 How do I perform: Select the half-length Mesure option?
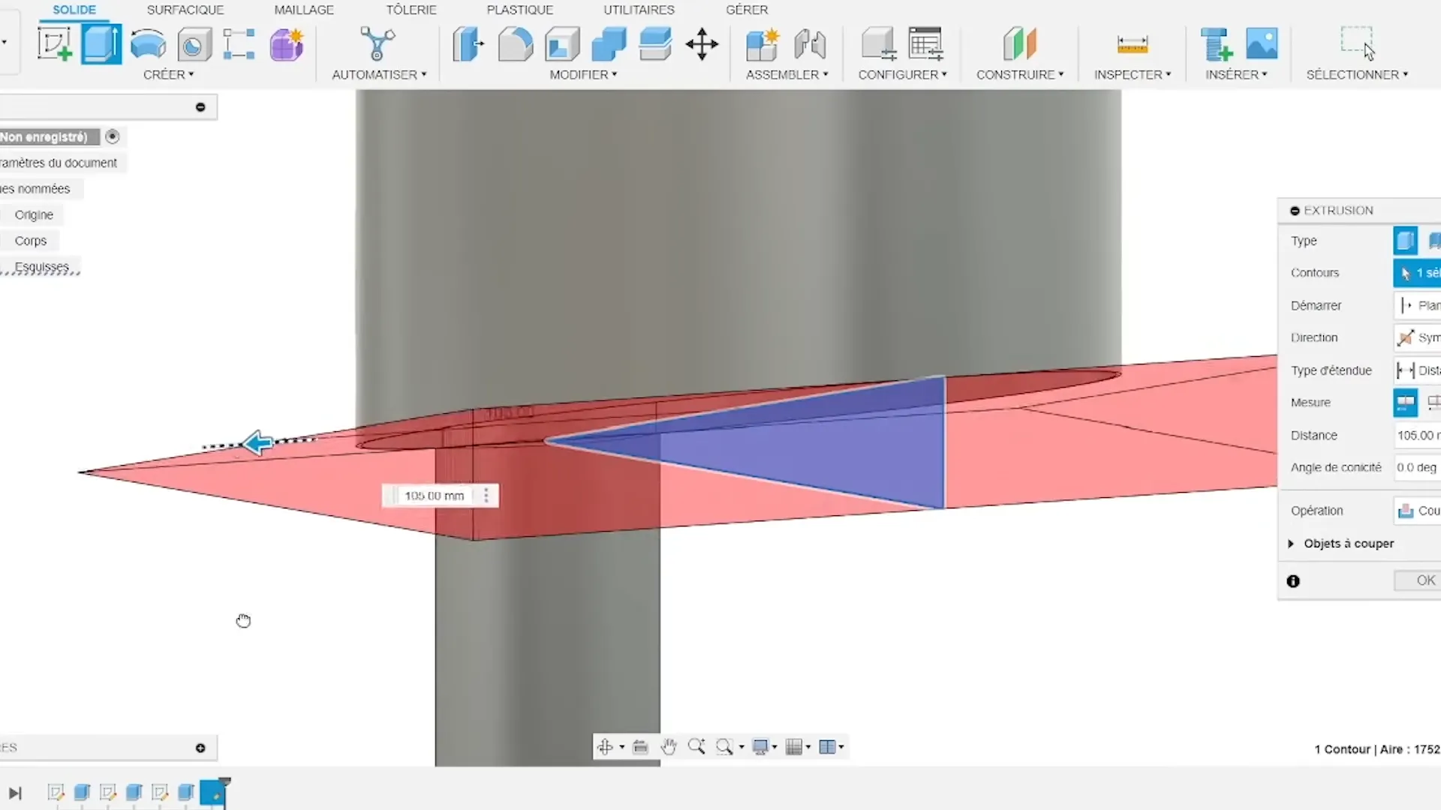pos(1405,403)
